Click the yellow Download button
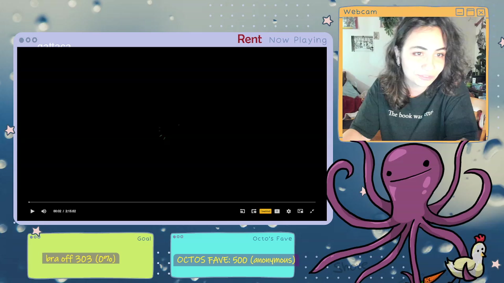This screenshot has width=504, height=283. point(265,211)
